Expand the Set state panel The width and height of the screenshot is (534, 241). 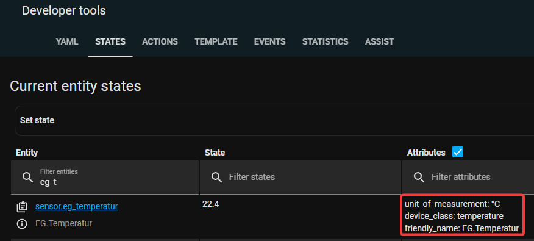pos(274,120)
